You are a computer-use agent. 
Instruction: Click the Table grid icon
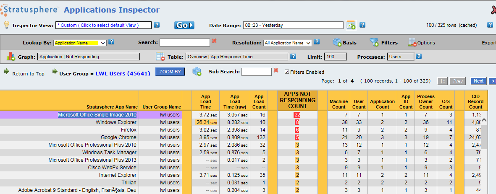point(160,56)
